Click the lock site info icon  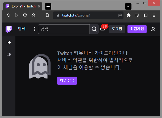click(x=58, y=15)
